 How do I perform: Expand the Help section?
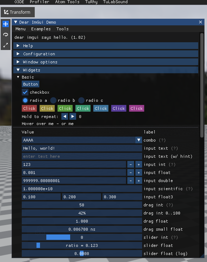tap(106, 46)
